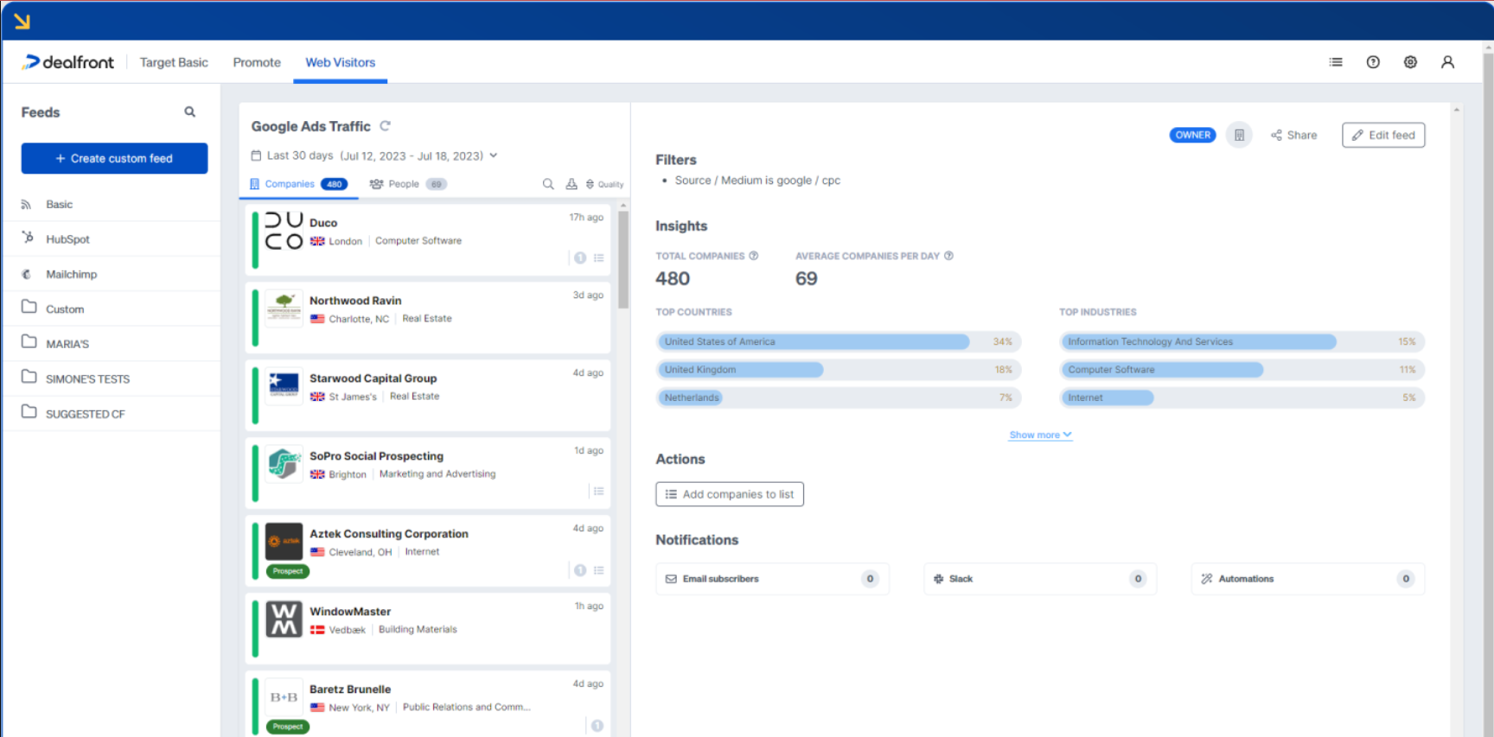Click the info badge on Baretz Brunelle card
Viewport: 1494px width, 737px height.
pos(597,726)
